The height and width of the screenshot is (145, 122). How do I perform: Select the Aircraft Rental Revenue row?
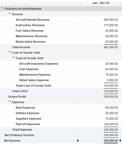(x=61, y=20)
